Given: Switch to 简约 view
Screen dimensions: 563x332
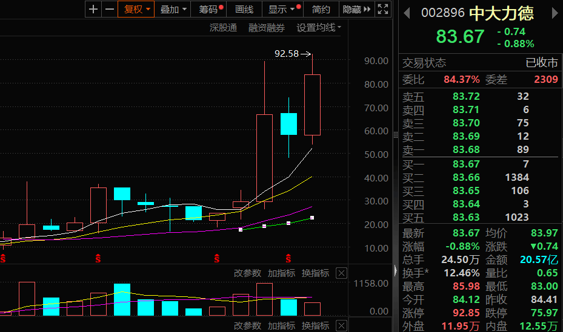Looking at the screenshot, I should click(x=321, y=9).
